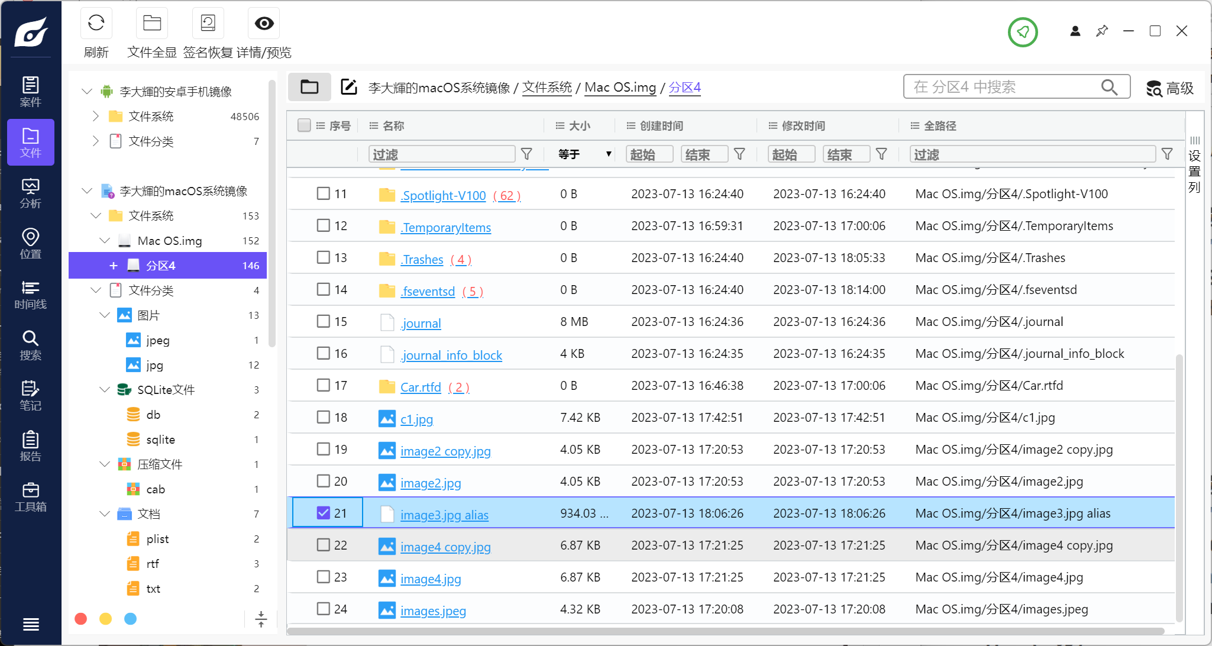The image size is (1212, 646).
Task: Switch to the 报告 report sidebar tab
Action: (x=30, y=446)
